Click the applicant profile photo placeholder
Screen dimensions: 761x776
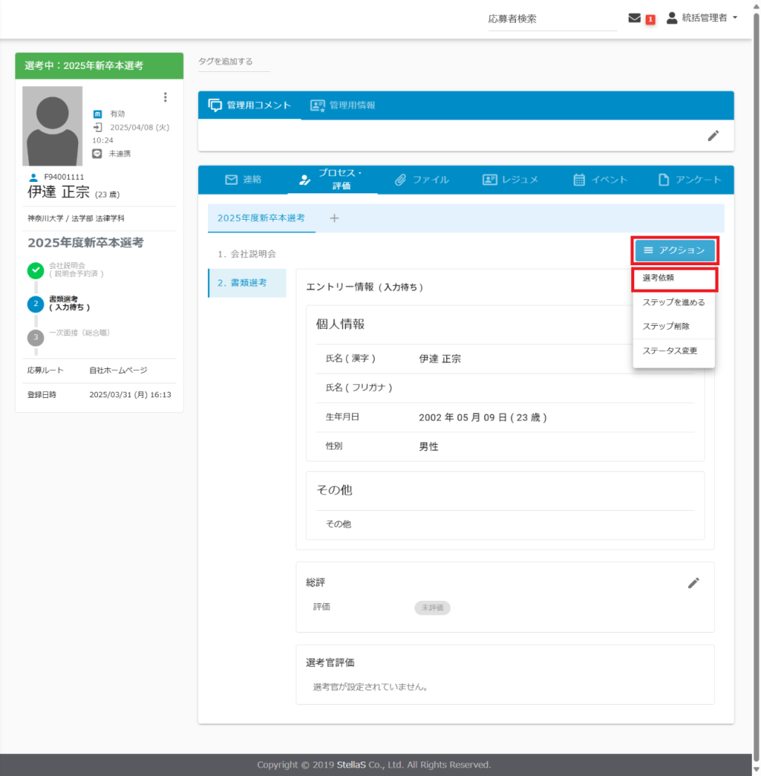pyautogui.click(x=52, y=126)
